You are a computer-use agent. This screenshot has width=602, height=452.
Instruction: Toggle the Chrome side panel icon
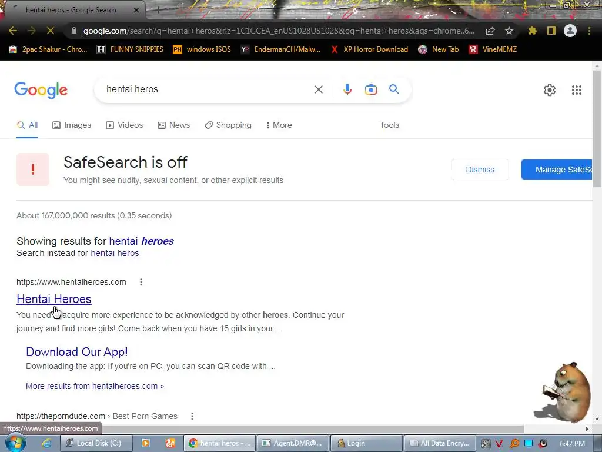(x=551, y=31)
